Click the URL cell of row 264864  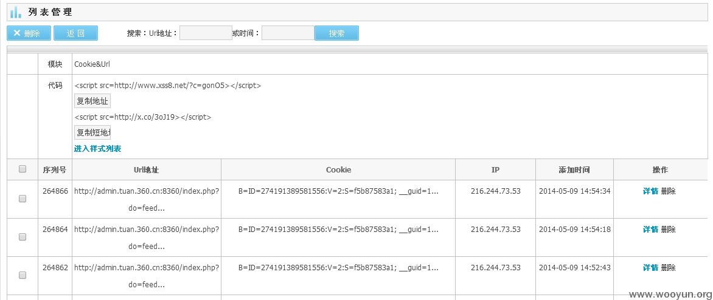[x=147, y=237]
